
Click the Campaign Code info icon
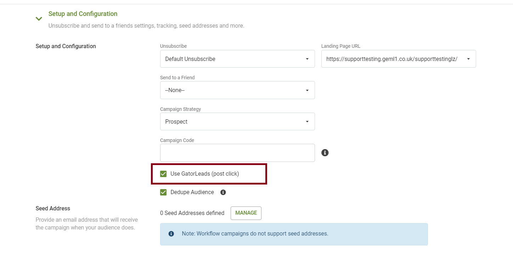(325, 153)
